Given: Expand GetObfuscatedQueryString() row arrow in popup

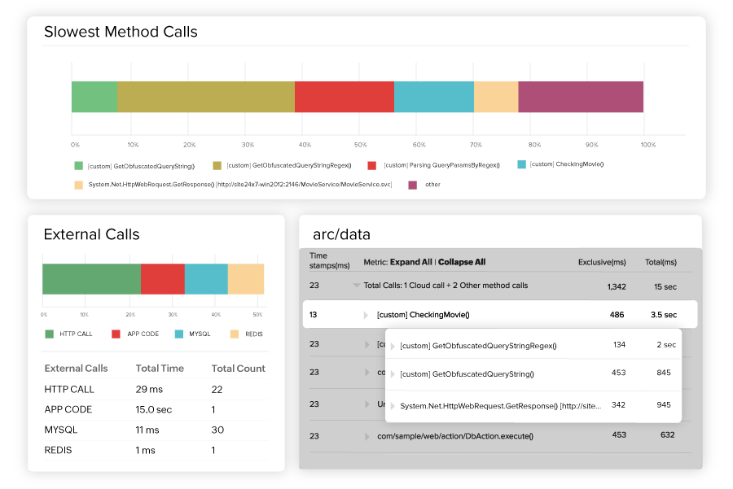Looking at the screenshot, I should [x=393, y=374].
